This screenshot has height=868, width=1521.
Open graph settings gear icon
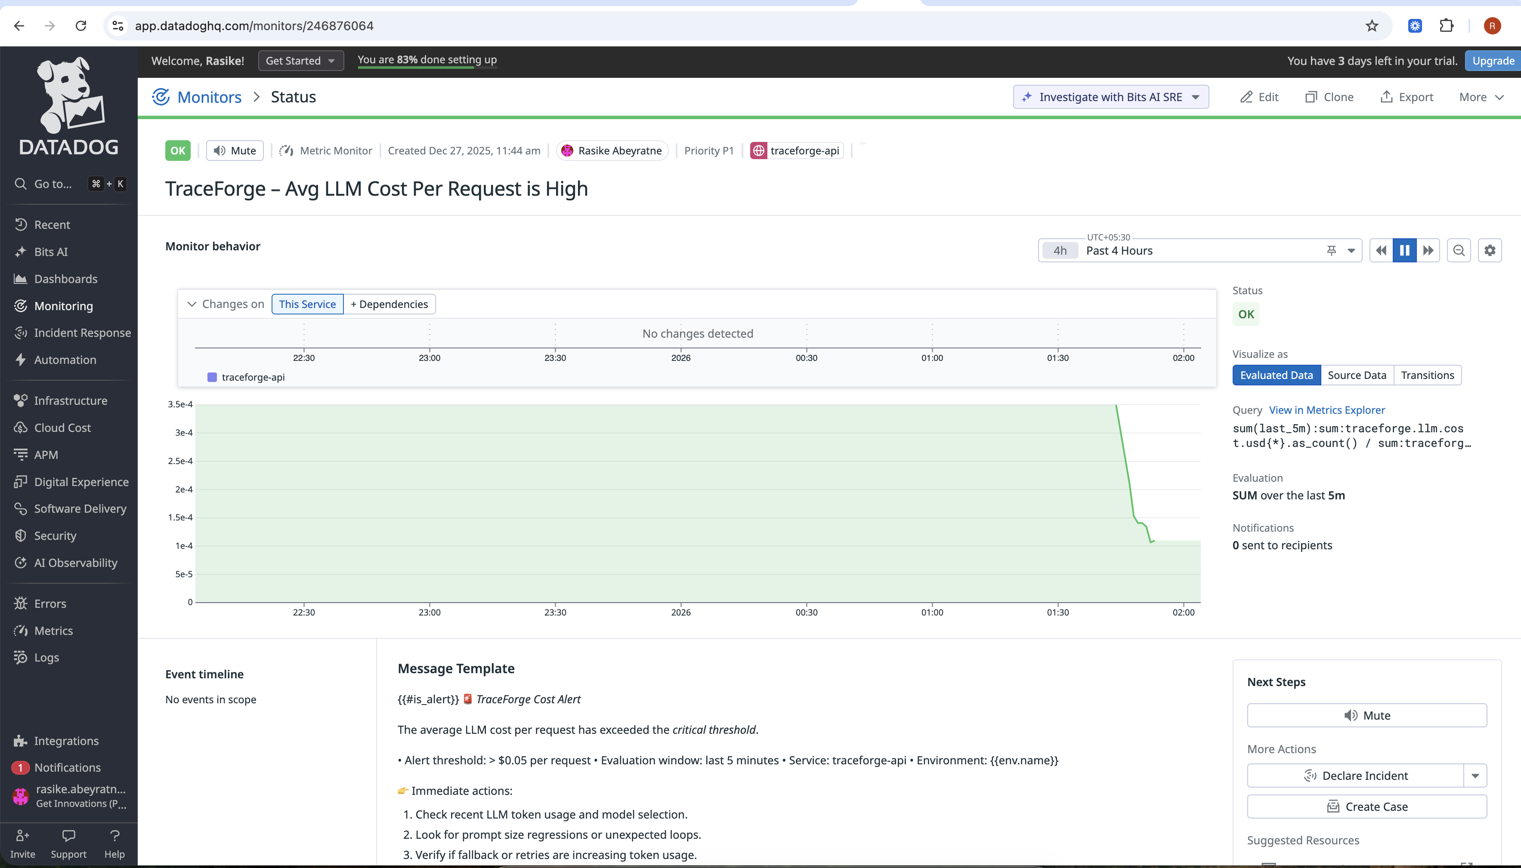1490,250
